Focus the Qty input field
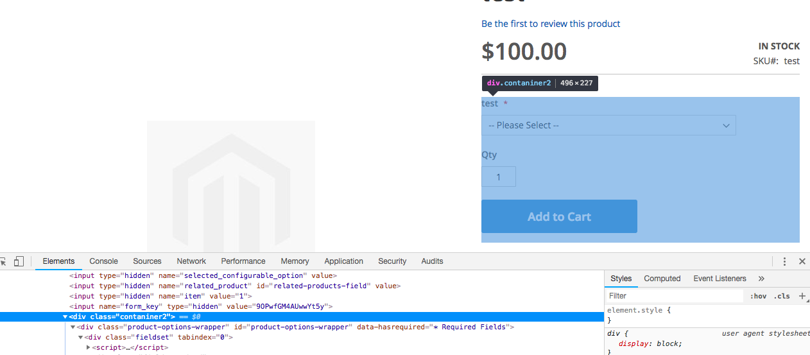 point(499,177)
